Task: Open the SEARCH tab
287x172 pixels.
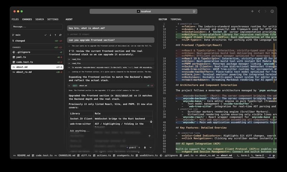Action: (x=40, y=19)
